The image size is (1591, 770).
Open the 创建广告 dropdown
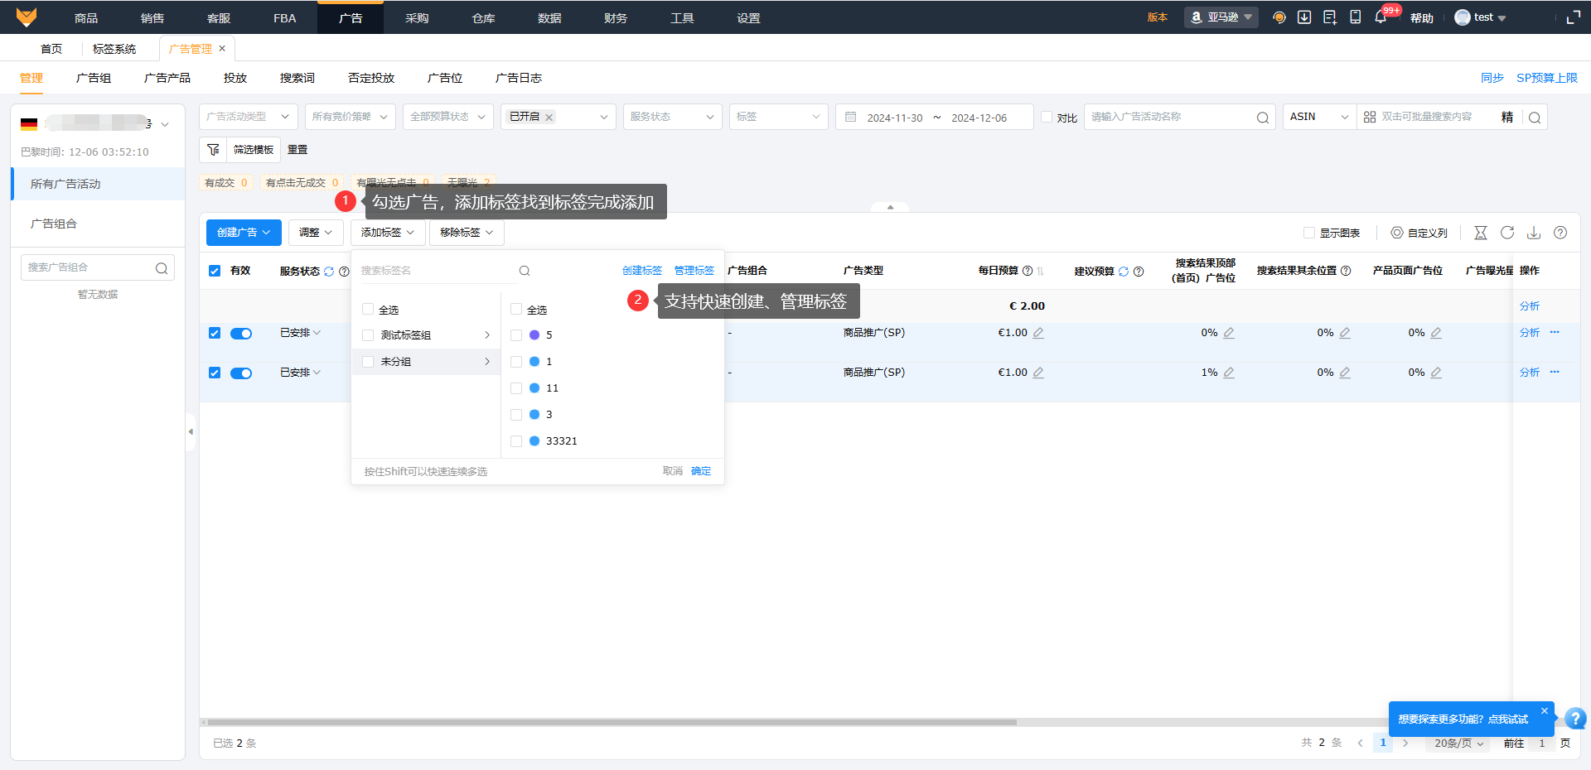[x=244, y=233]
